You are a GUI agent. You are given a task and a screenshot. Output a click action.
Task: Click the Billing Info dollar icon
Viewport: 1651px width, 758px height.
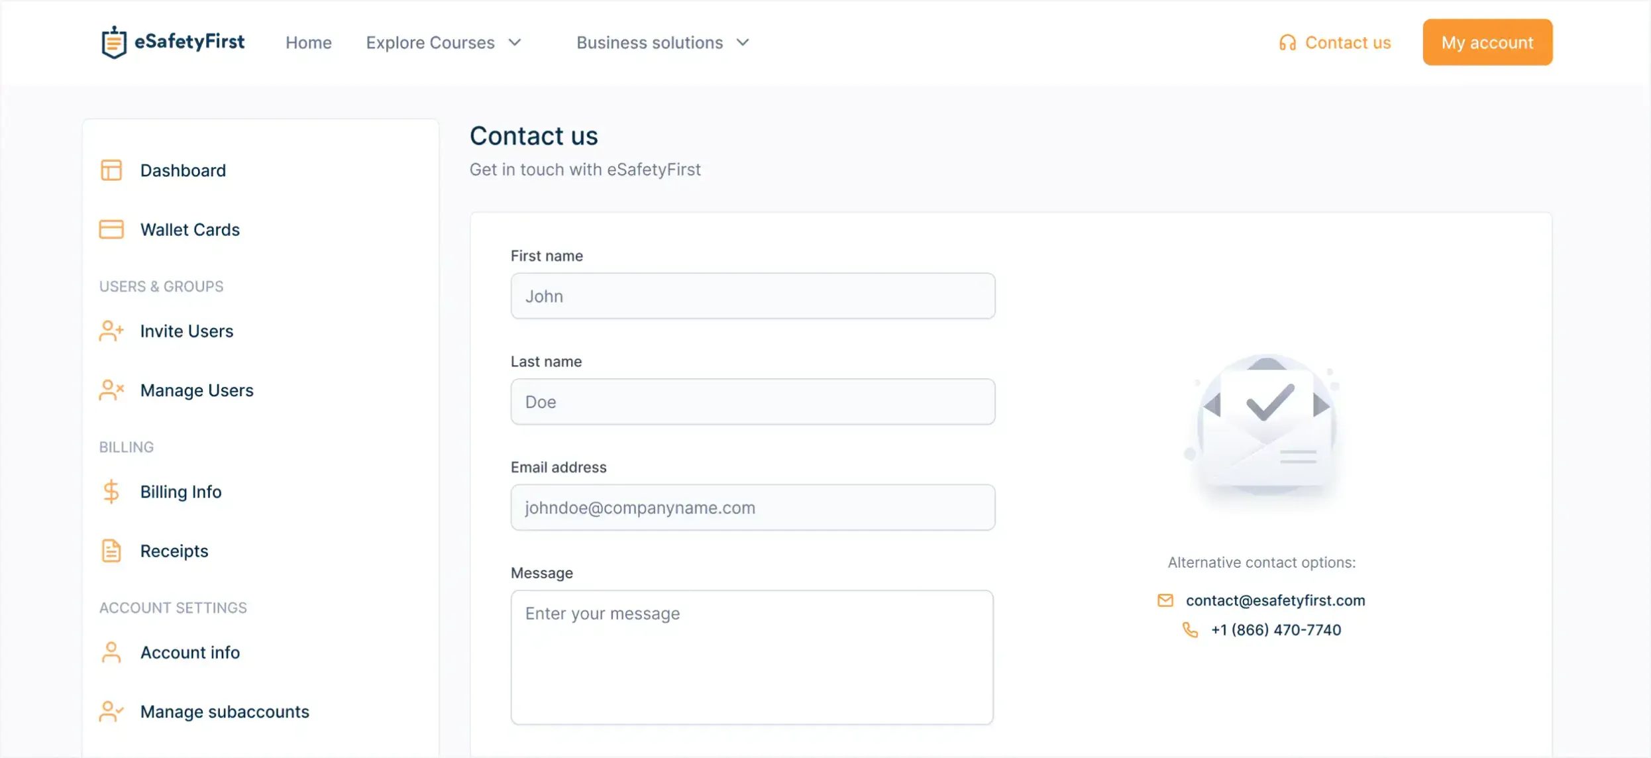[111, 492]
